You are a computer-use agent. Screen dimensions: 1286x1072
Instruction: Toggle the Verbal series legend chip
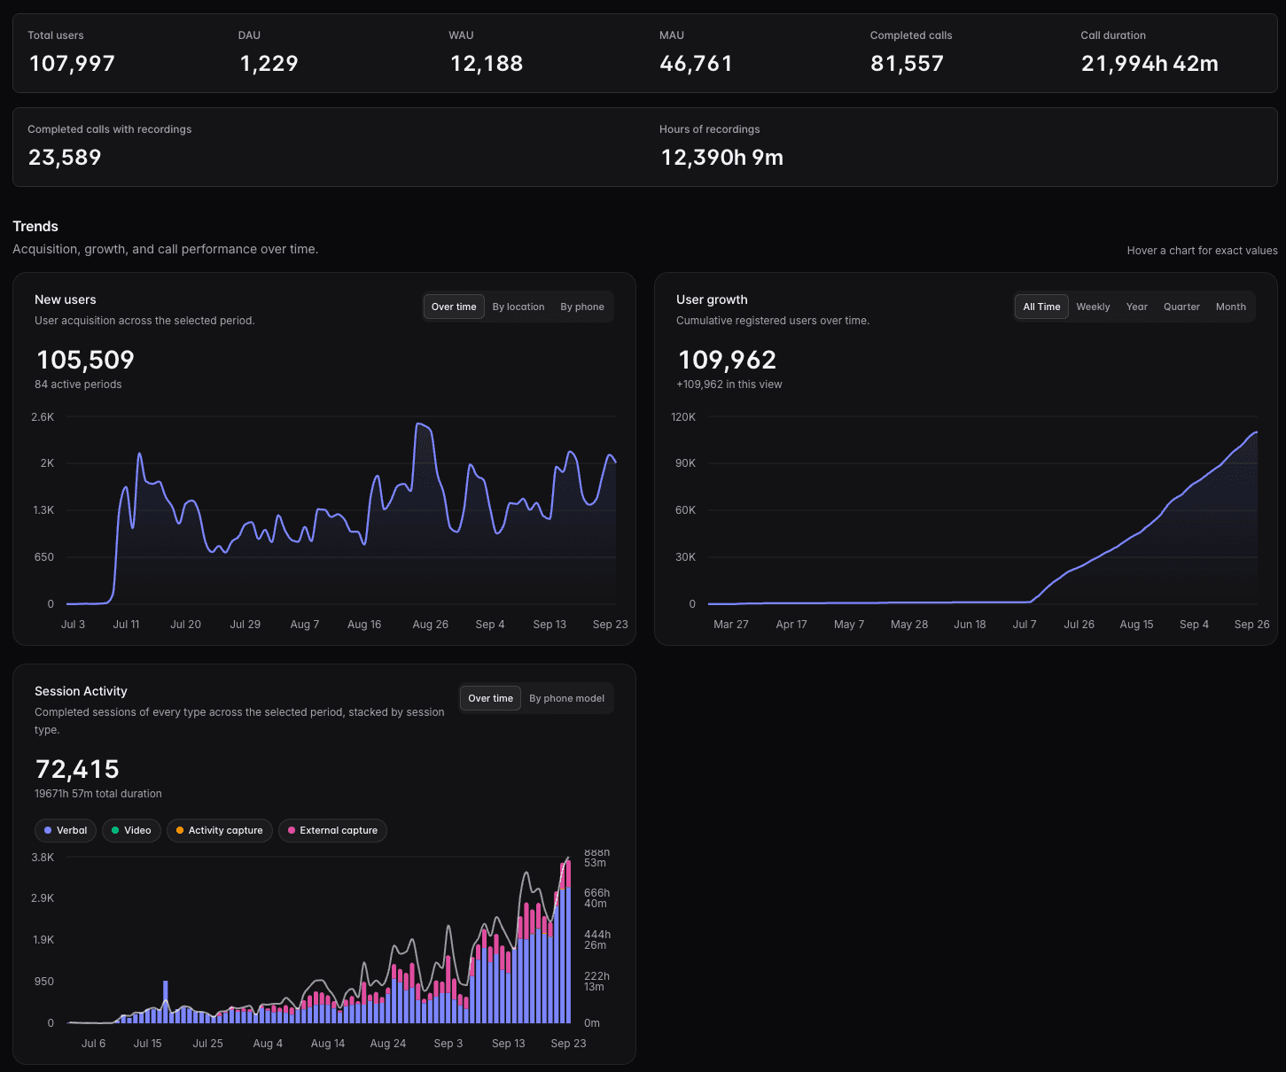66,830
